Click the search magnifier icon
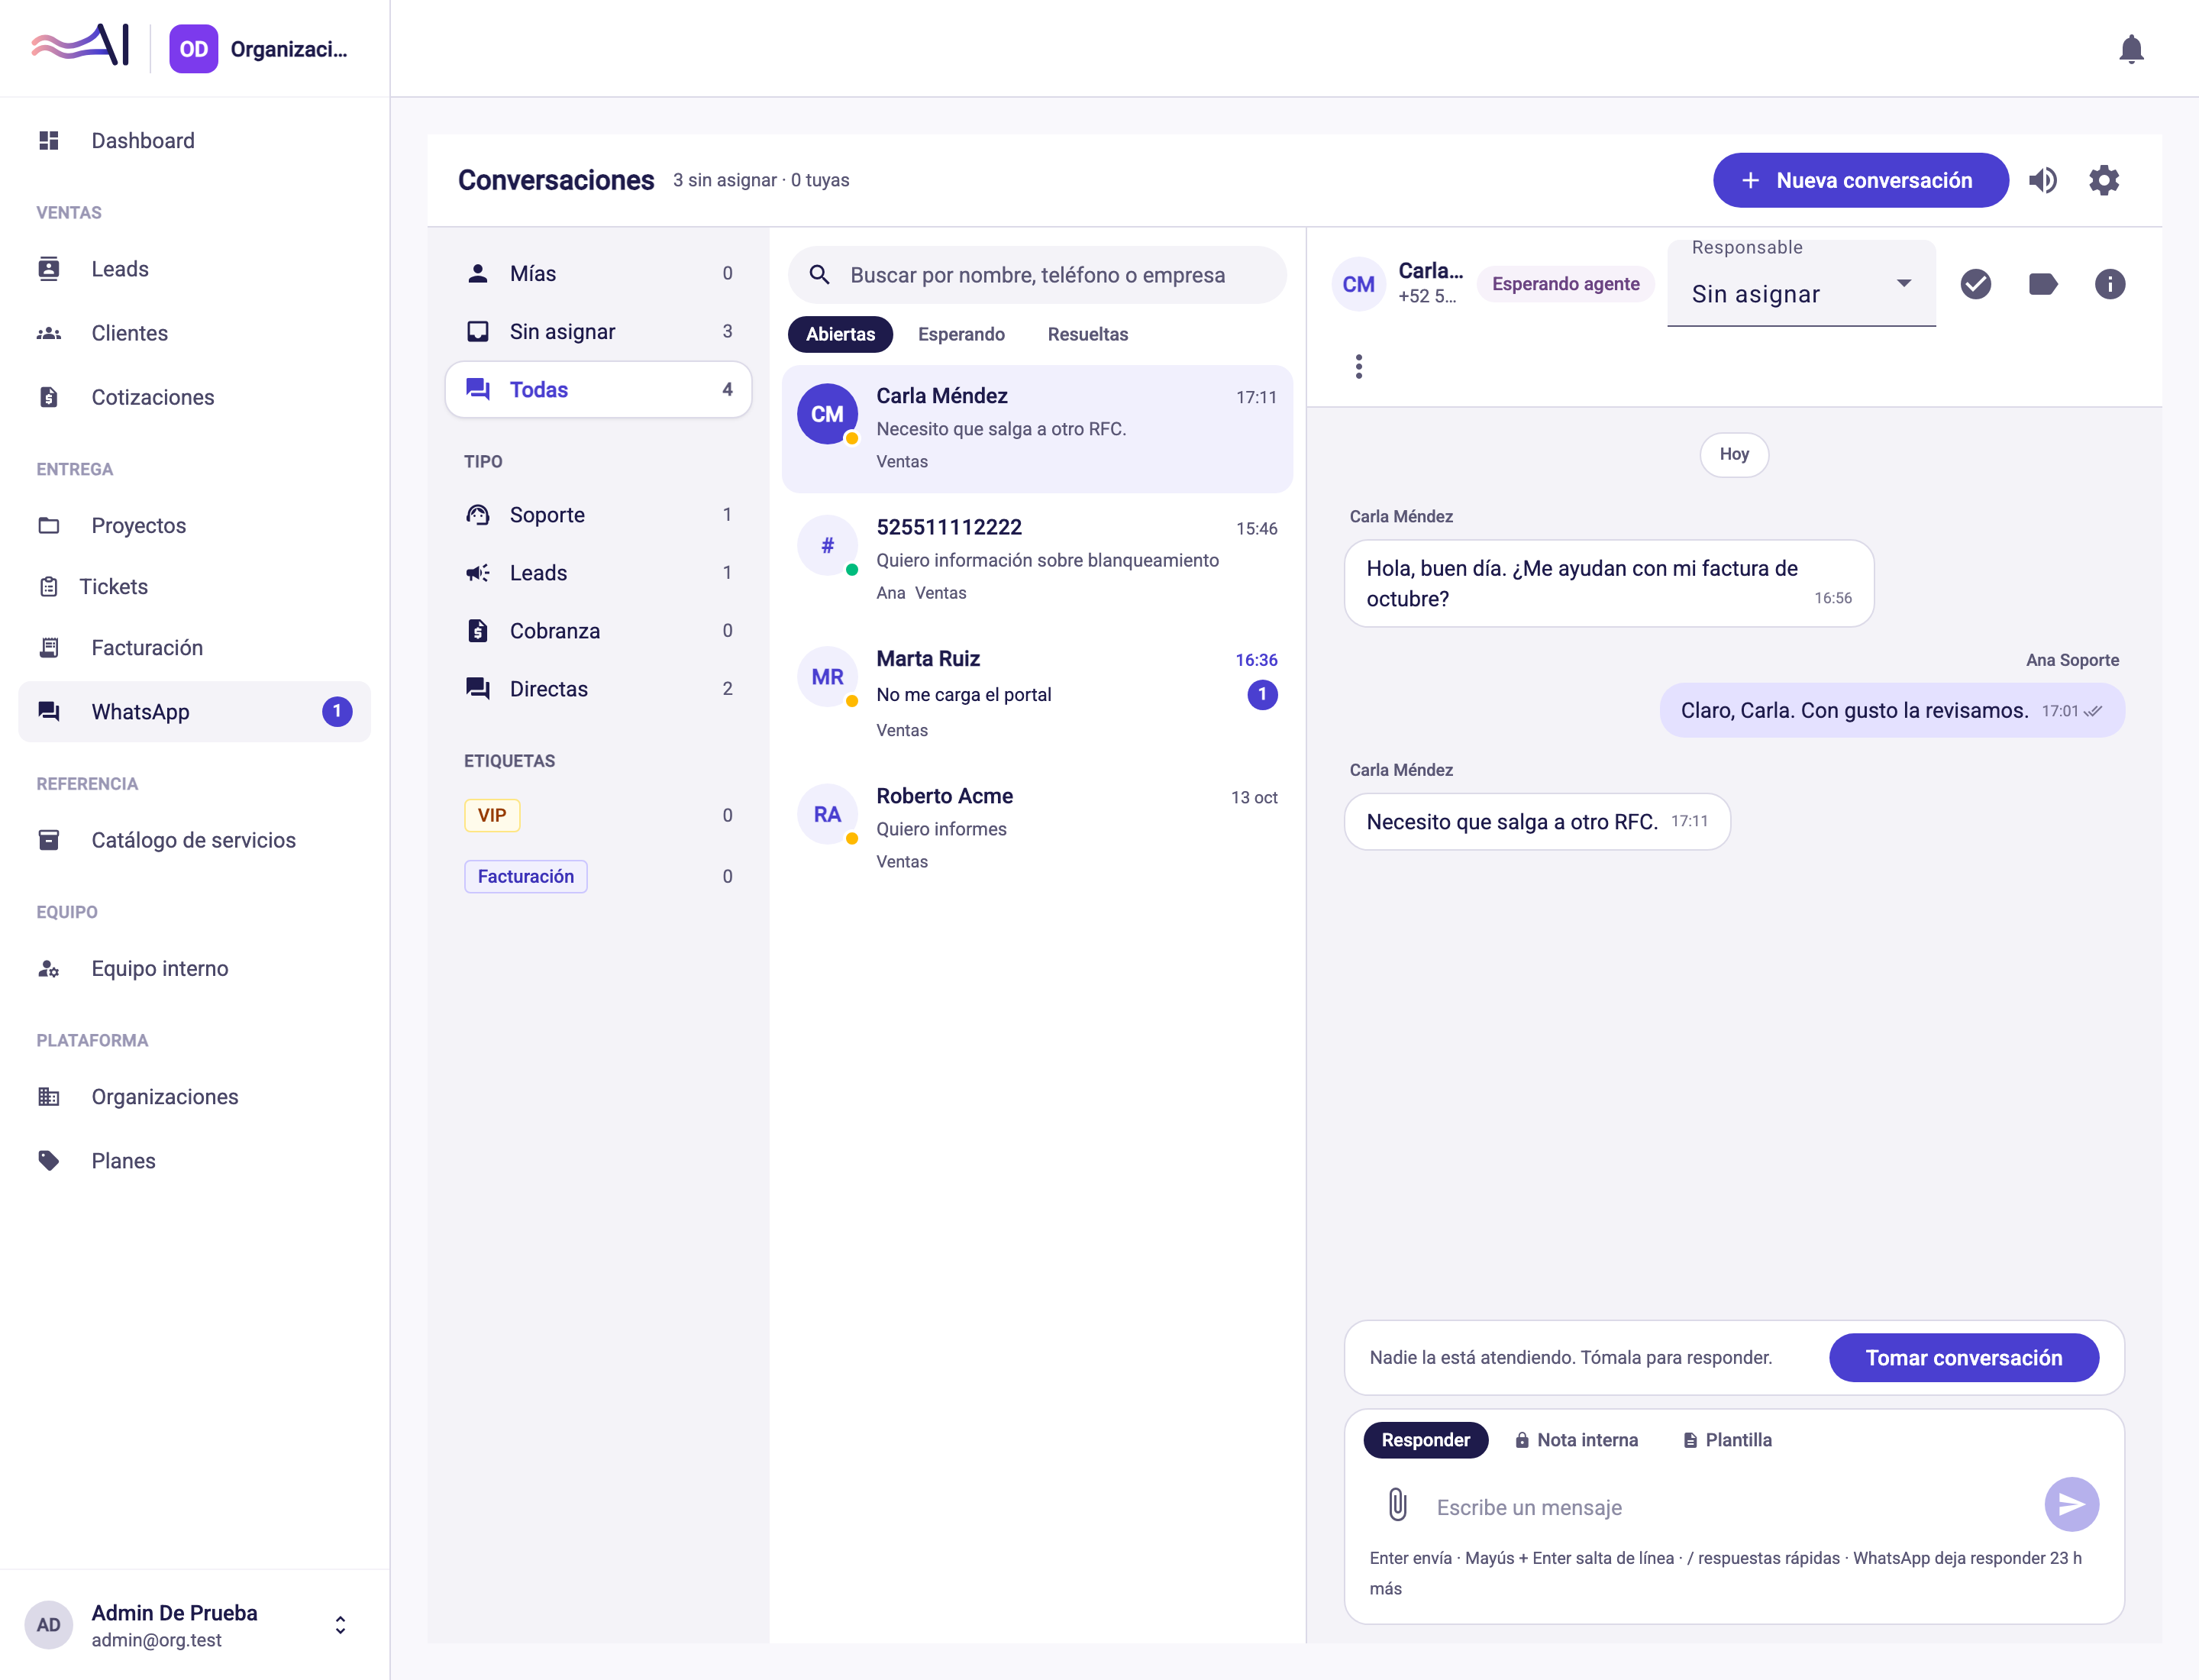Viewport: 2199px width, 1680px height. click(819, 275)
